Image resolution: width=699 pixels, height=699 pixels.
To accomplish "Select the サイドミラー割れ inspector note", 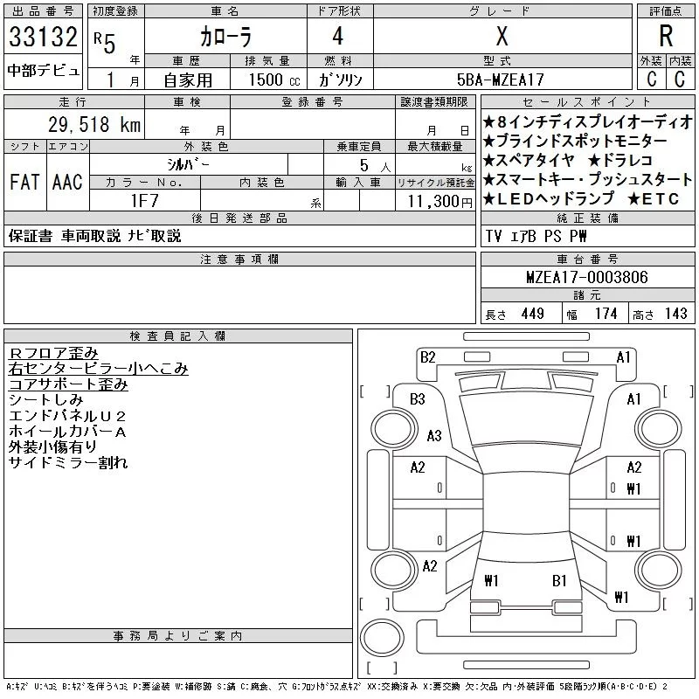I will [68, 462].
